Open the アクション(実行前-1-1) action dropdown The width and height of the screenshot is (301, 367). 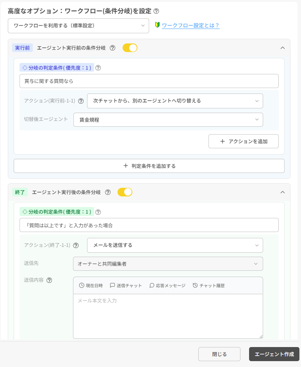click(x=175, y=101)
